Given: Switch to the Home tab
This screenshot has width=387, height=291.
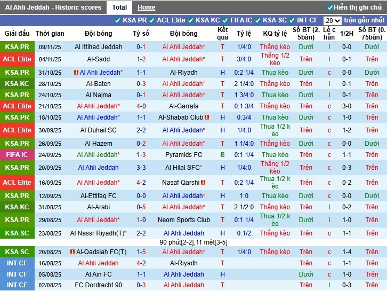Looking at the screenshot, I should pos(146,7).
